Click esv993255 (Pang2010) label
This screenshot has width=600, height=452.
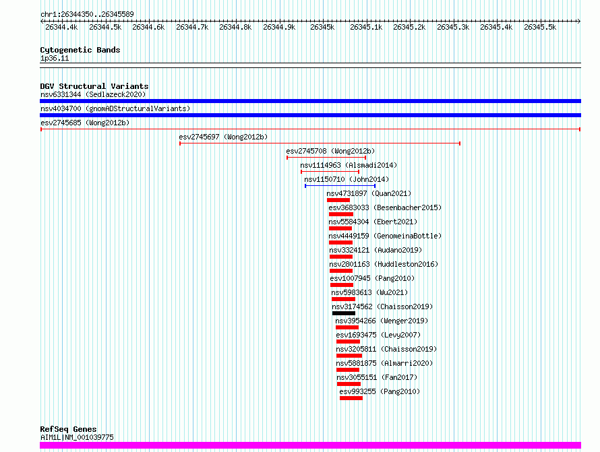tap(380, 391)
